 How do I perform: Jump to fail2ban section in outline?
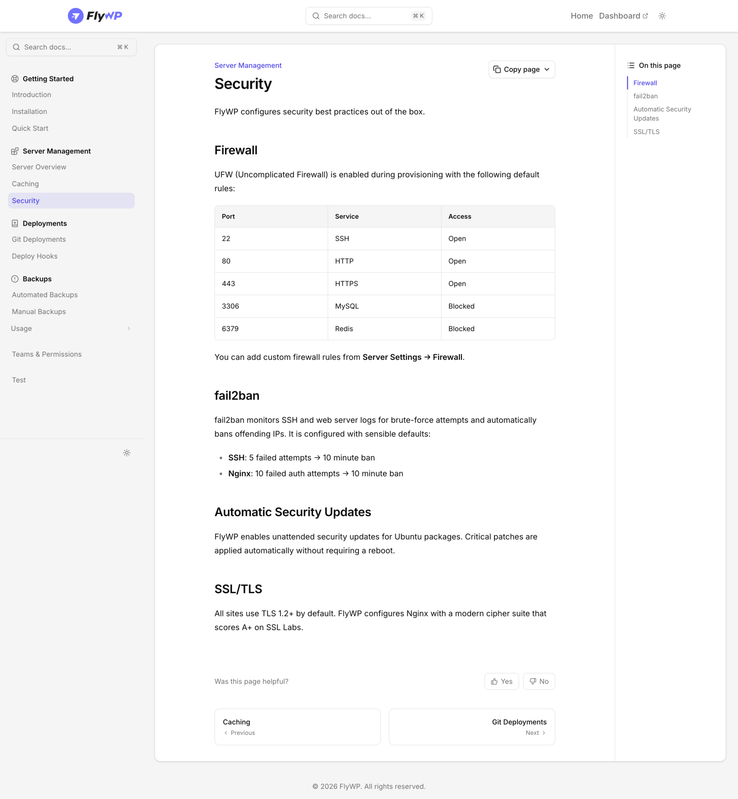point(645,96)
